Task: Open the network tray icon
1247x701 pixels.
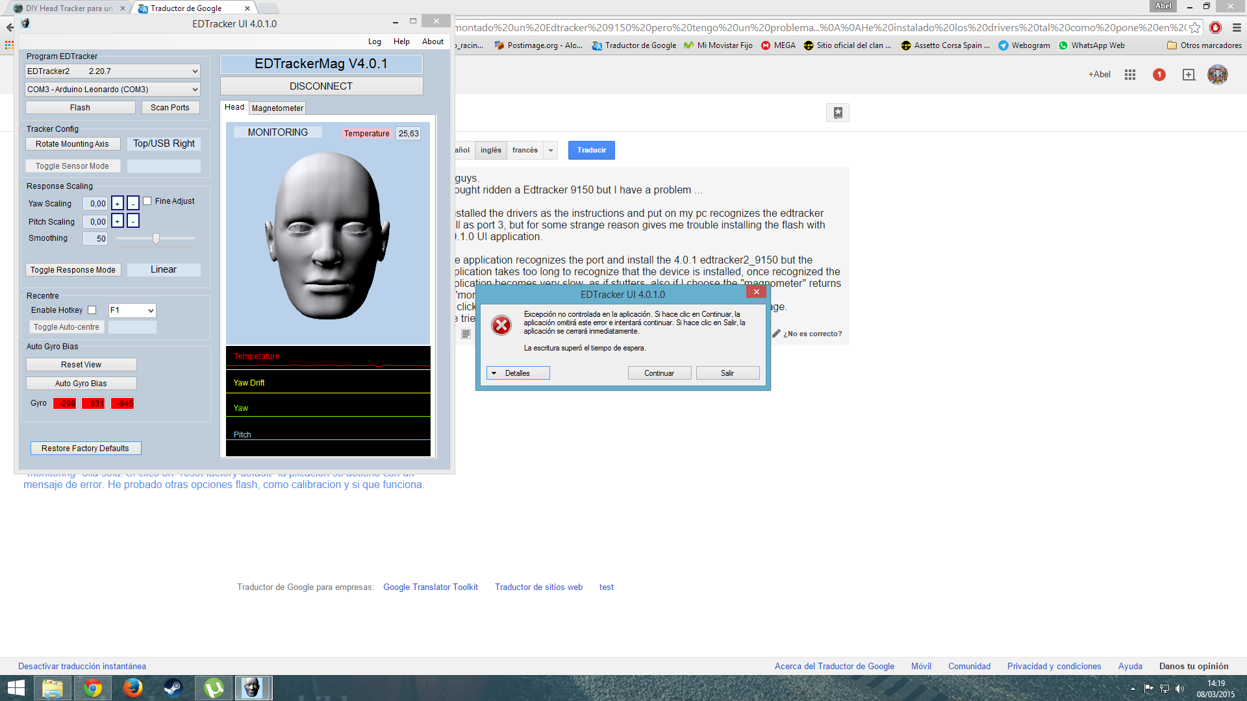Action: (1165, 689)
